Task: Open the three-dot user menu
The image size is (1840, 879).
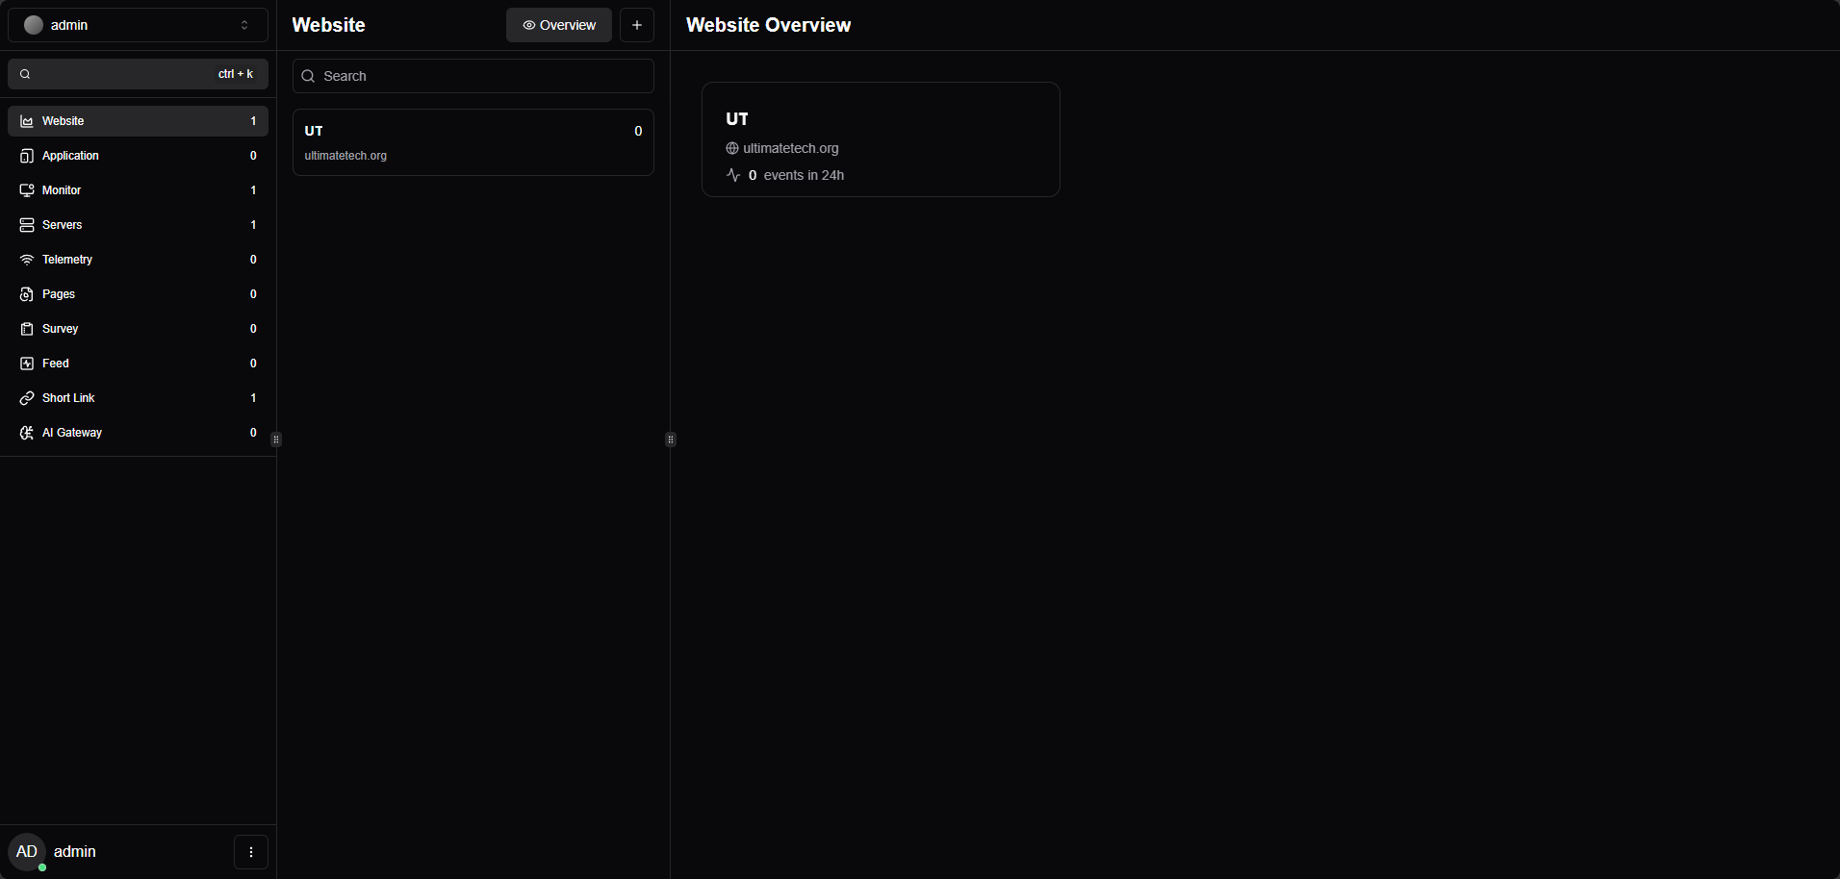Action: click(x=251, y=852)
